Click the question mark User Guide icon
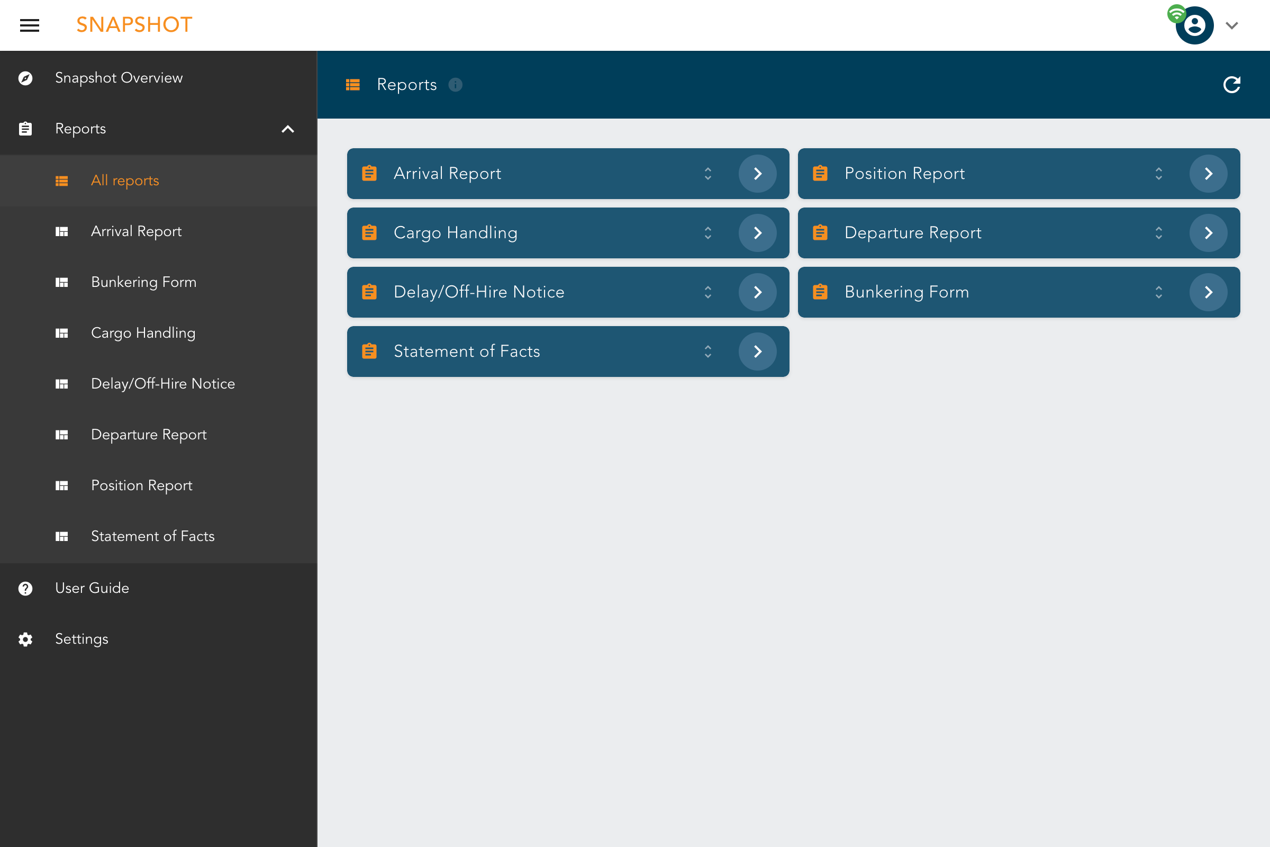The width and height of the screenshot is (1270, 847). (25, 589)
